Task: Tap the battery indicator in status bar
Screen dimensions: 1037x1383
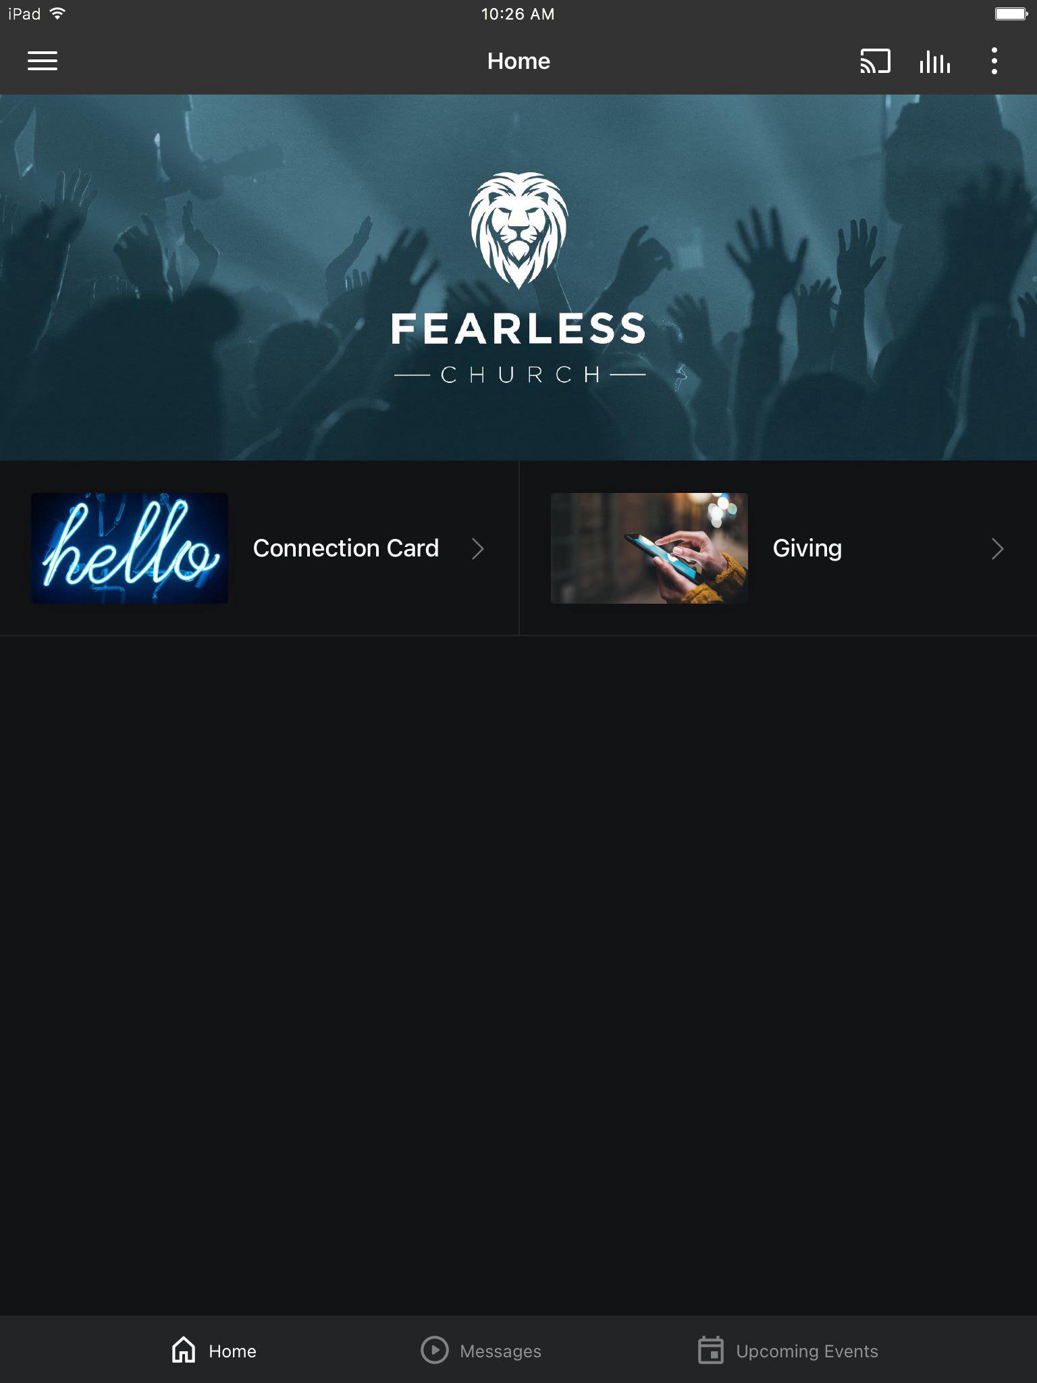Action: [1011, 14]
